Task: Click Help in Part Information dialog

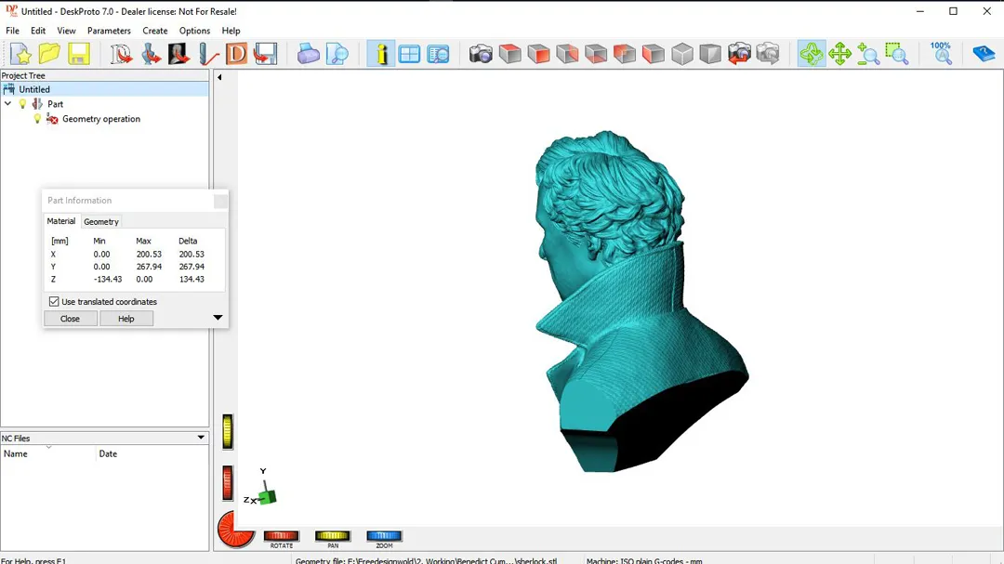Action: tap(126, 318)
